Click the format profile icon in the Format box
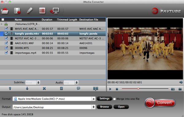 (15, 99)
